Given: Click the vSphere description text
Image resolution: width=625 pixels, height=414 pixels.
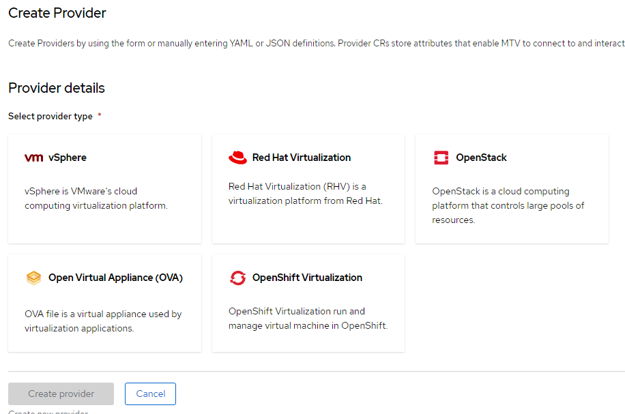Looking at the screenshot, I should pyautogui.click(x=96, y=198).
